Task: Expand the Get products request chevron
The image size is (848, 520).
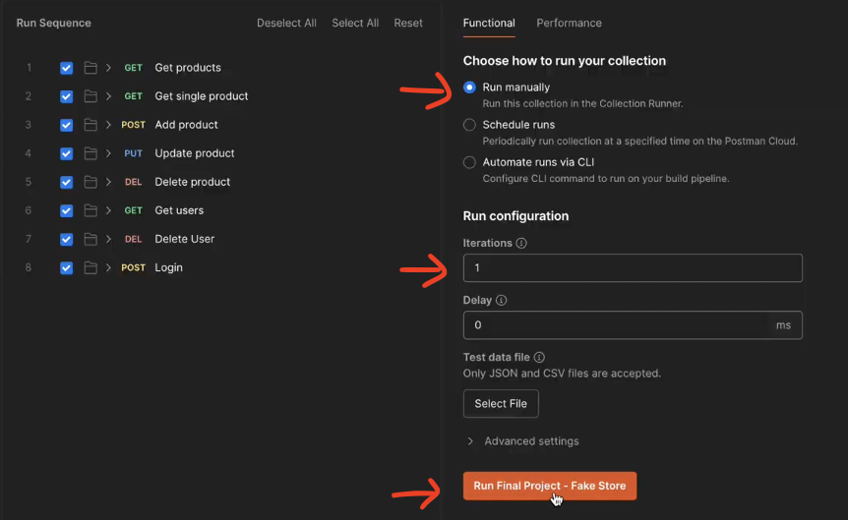Action: pyautogui.click(x=108, y=68)
